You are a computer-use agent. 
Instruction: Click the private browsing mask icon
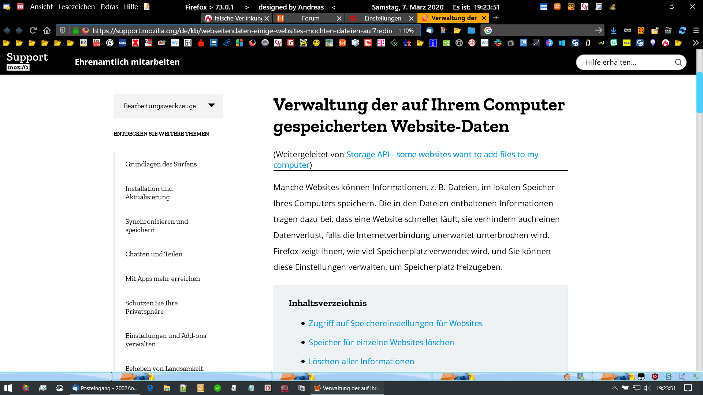628,30
